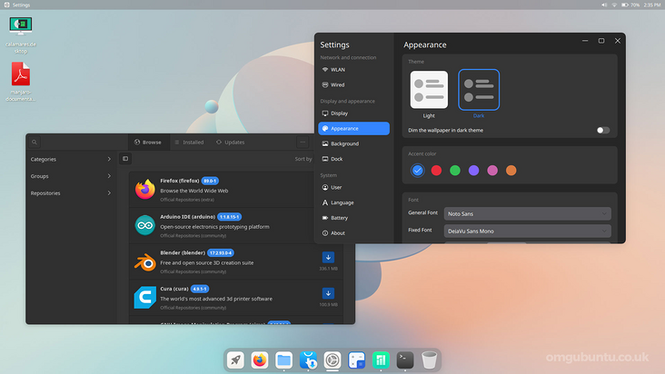Image resolution: width=665 pixels, height=374 pixels.
Task: Select the Light theme option
Action: click(x=429, y=91)
